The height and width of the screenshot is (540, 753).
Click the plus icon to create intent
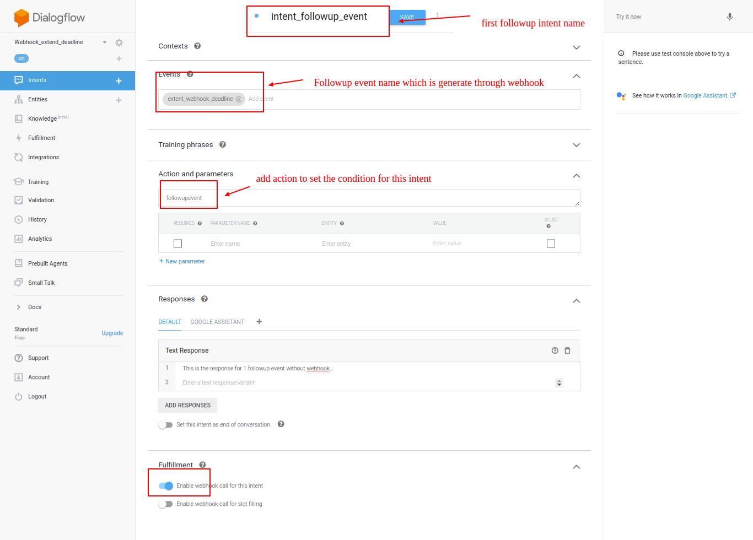[x=119, y=81]
